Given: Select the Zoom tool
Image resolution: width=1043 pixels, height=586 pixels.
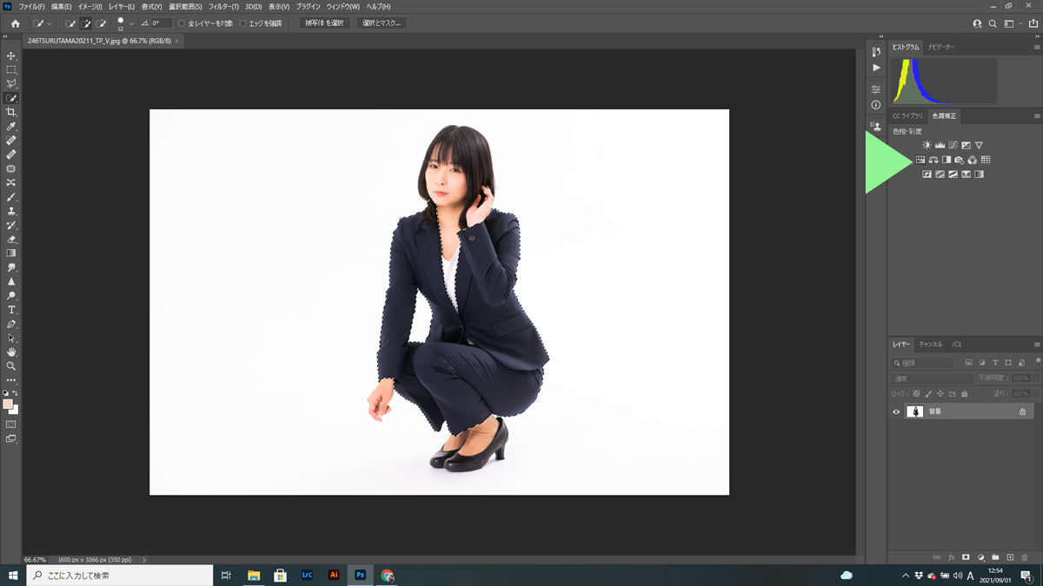Looking at the screenshot, I should (11, 365).
